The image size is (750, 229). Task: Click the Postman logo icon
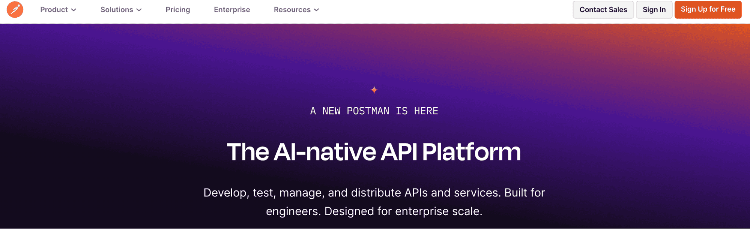coord(15,9)
